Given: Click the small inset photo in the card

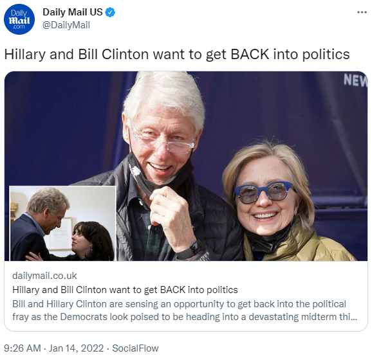Looking at the screenshot, I should (62, 224).
